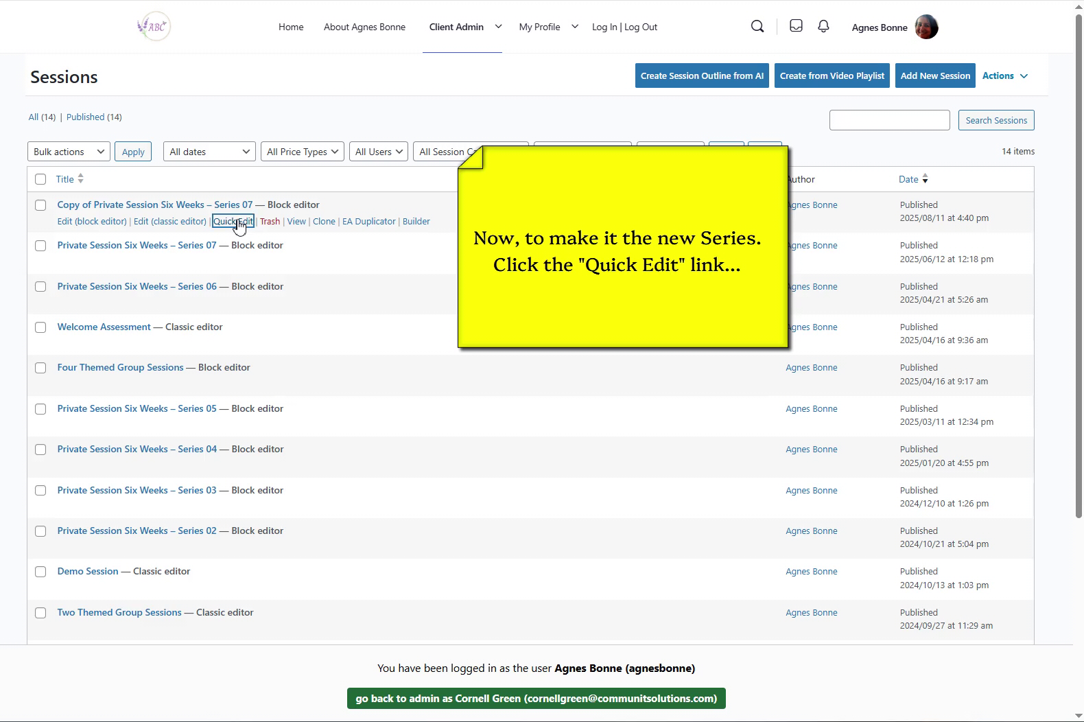
Task: Click the page vertical scrollbar
Action: (1078, 275)
